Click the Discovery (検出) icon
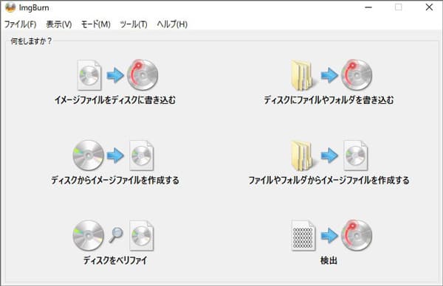Image resolution: width=443 pixels, height=286 pixels. (x=332, y=236)
